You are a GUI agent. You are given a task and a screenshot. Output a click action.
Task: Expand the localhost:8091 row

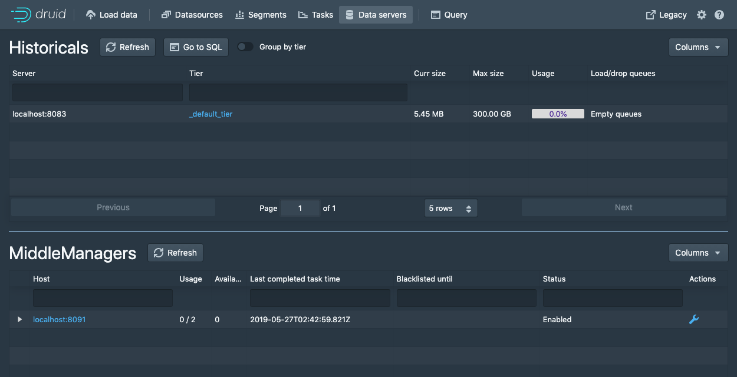[x=19, y=319]
